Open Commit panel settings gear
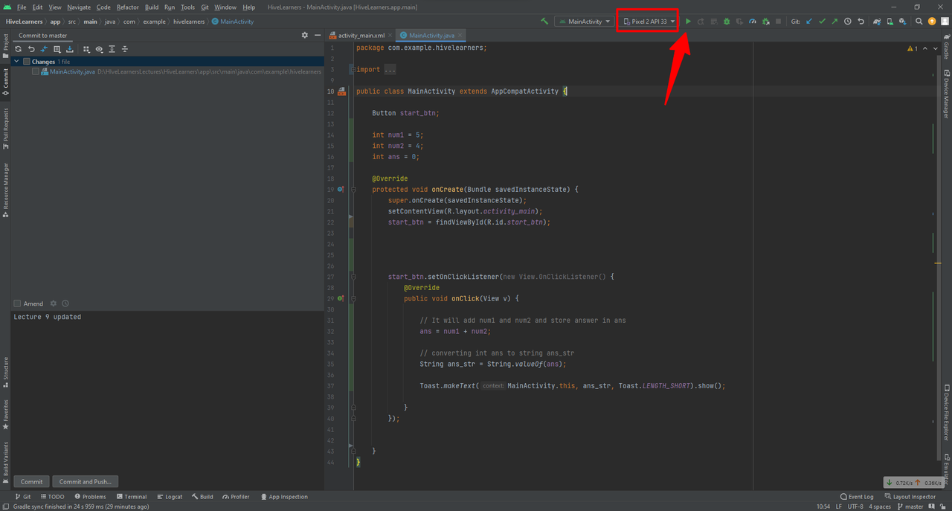The image size is (952, 511). coord(304,35)
